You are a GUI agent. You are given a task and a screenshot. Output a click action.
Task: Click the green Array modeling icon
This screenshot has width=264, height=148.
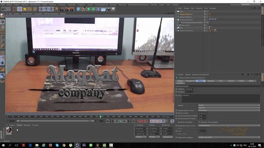point(93,9)
